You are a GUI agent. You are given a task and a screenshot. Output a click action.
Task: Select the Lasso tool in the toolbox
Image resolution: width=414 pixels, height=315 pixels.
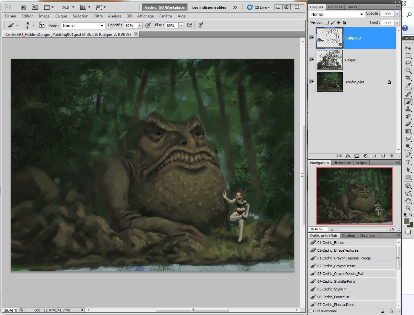[x=408, y=63]
